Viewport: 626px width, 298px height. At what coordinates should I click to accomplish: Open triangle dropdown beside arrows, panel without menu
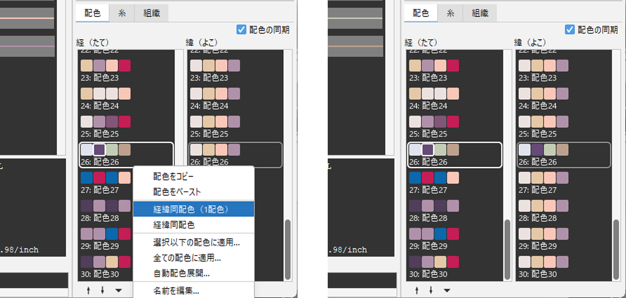pyautogui.click(x=447, y=290)
